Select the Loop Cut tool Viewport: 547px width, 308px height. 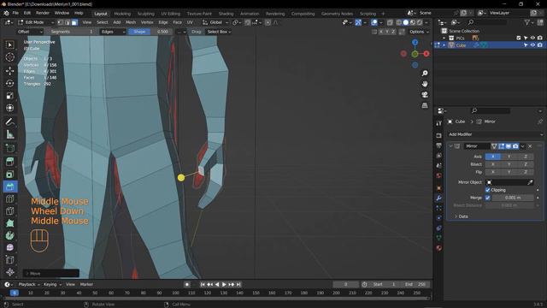(9, 199)
